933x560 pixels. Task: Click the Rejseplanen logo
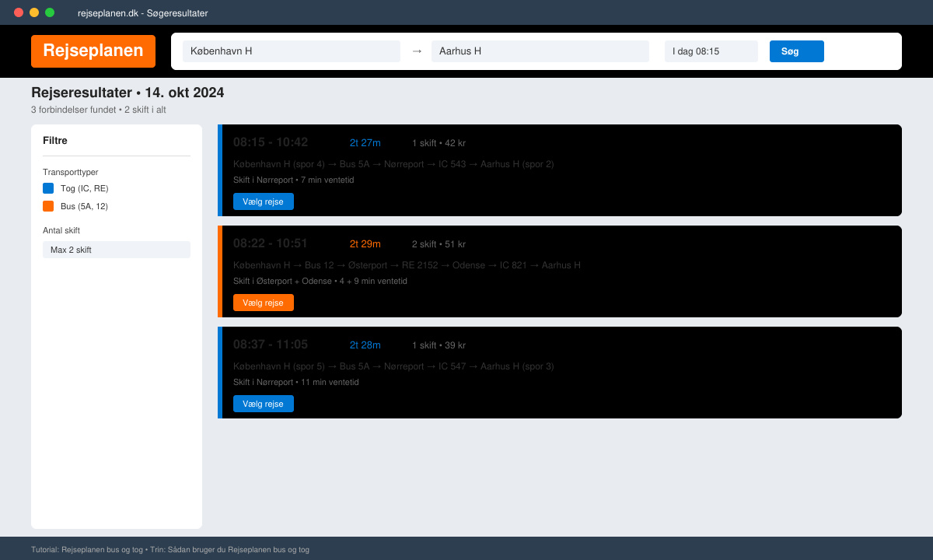tap(93, 51)
